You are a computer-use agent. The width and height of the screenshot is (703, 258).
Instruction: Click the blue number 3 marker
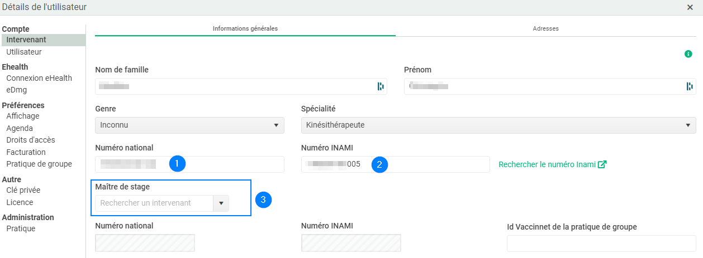(x=263, y=200)
